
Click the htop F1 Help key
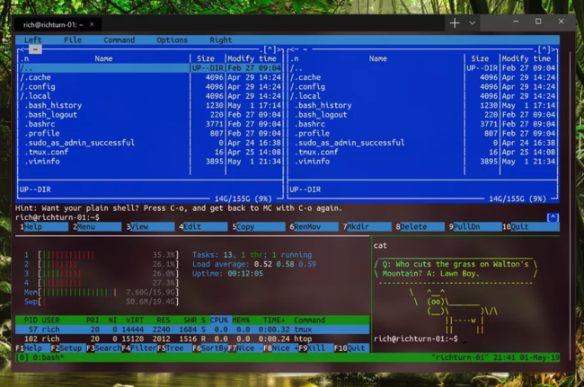(x=32, y=347)
